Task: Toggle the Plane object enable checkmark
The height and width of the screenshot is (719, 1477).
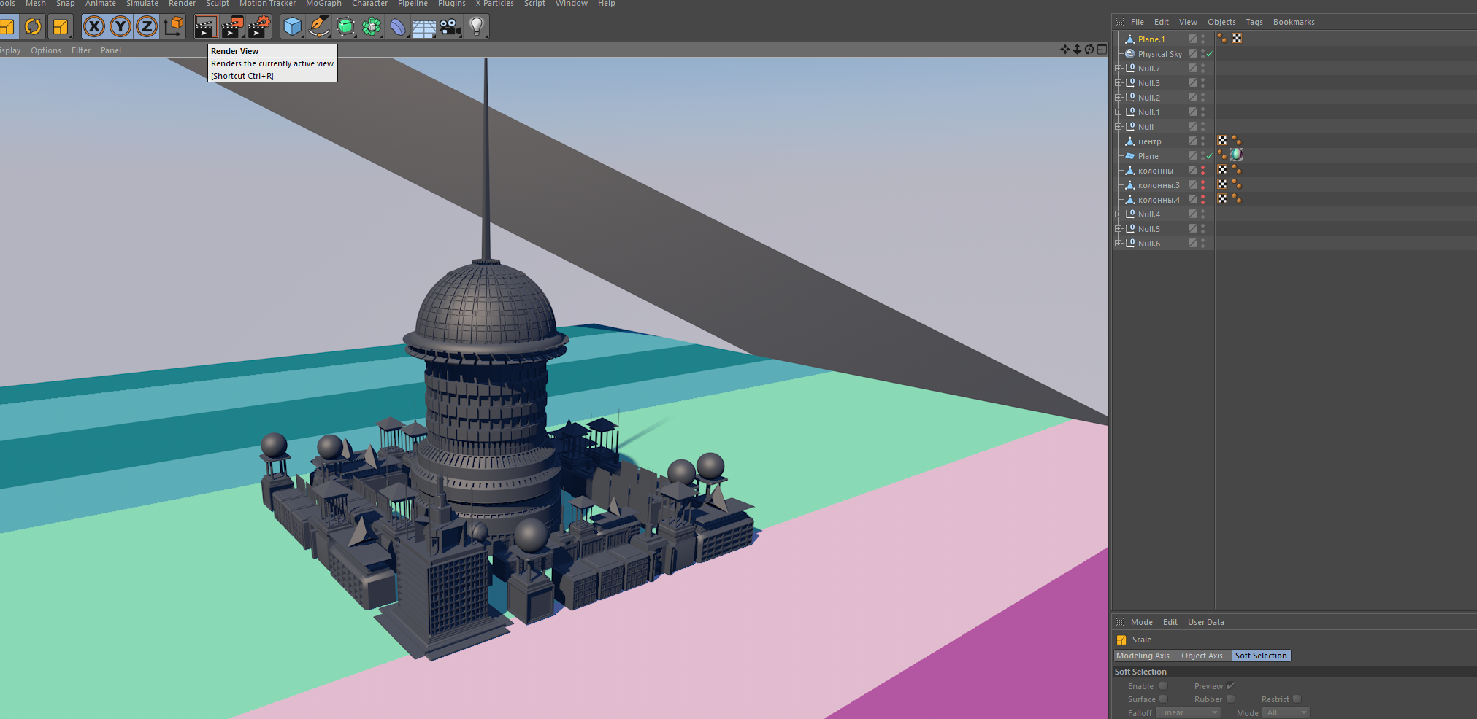Action: (x=1210, y=156)
